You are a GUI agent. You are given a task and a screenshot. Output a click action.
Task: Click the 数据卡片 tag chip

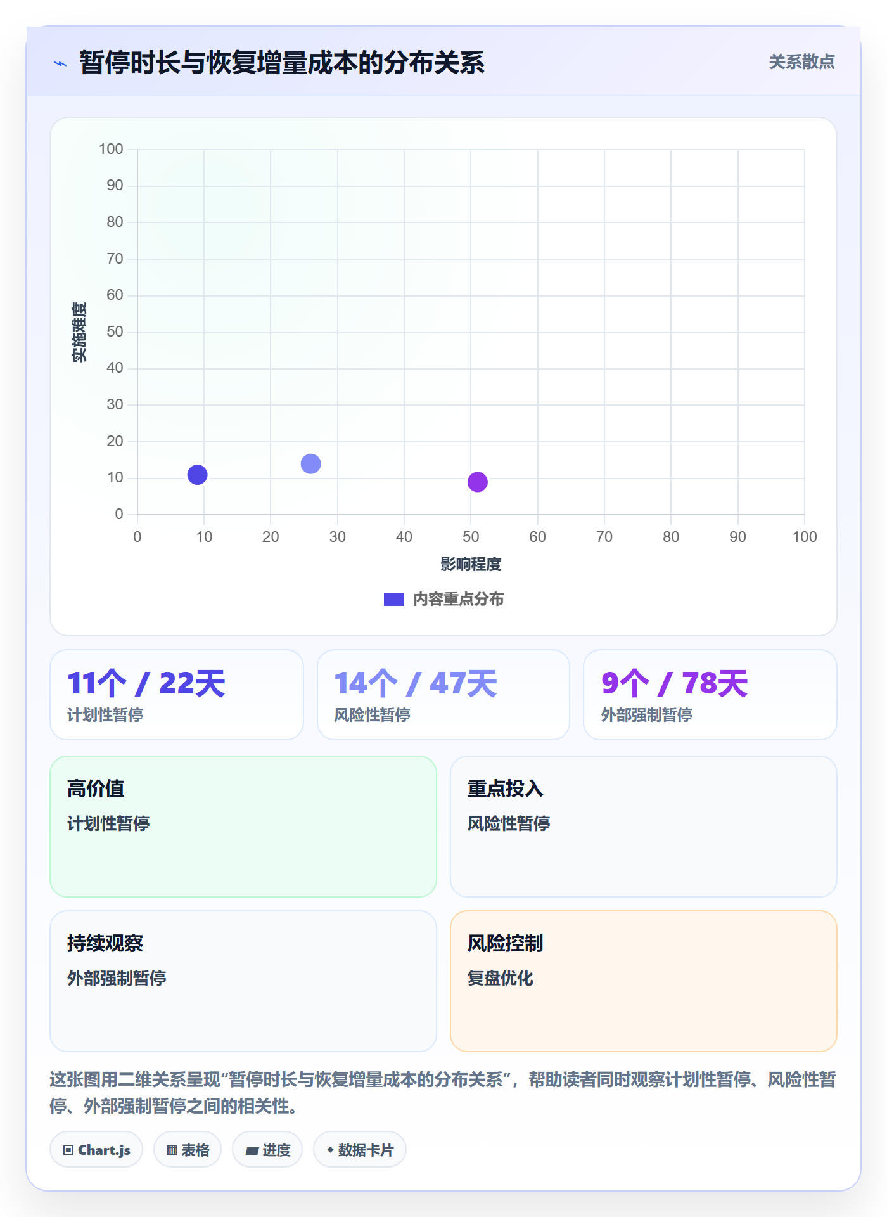click(x=360, y=1150)
